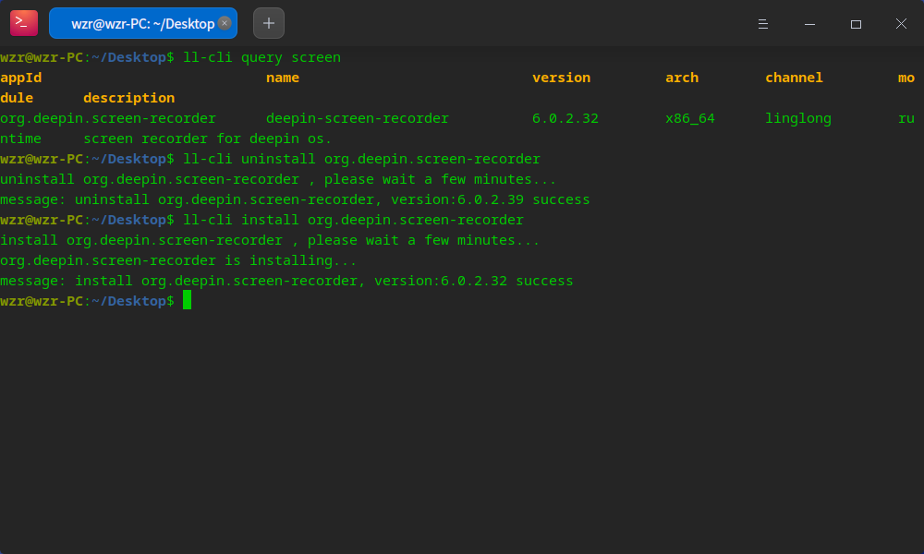This screenshot has height=554, width=924.
Task: Select the org.deepin.screen-recorder appId text
Action: (107, 118)
